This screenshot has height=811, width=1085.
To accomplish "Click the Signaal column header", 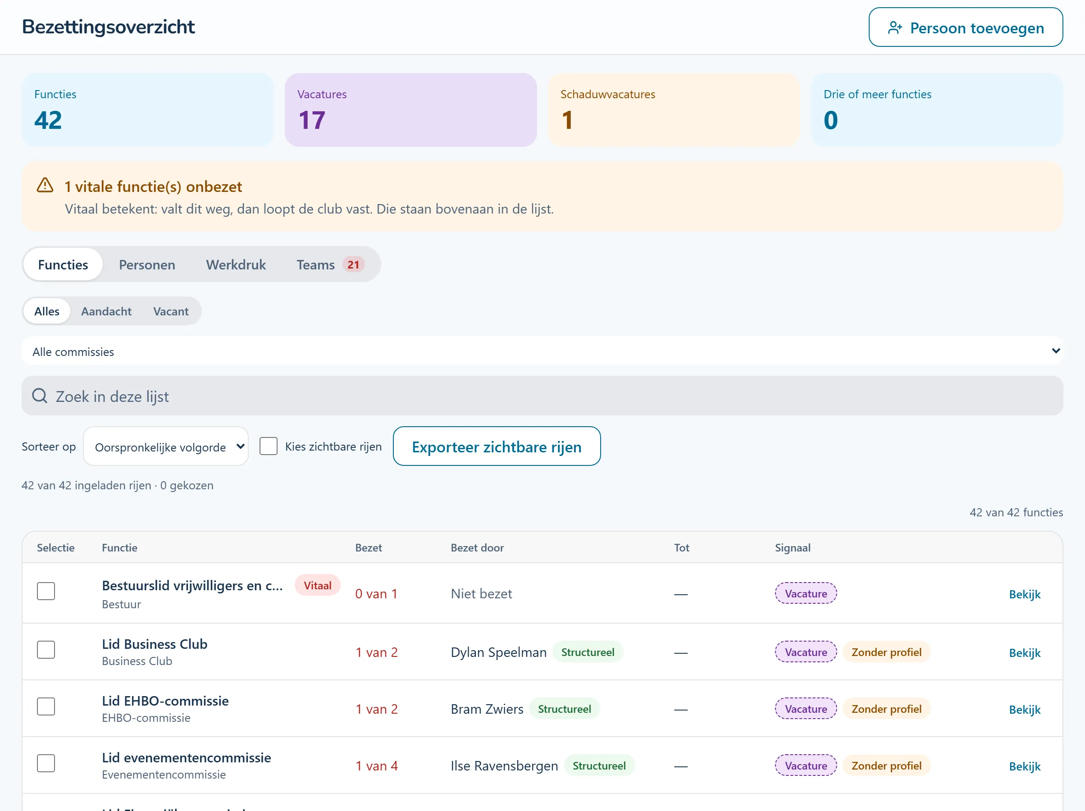I will coord(792,547).
